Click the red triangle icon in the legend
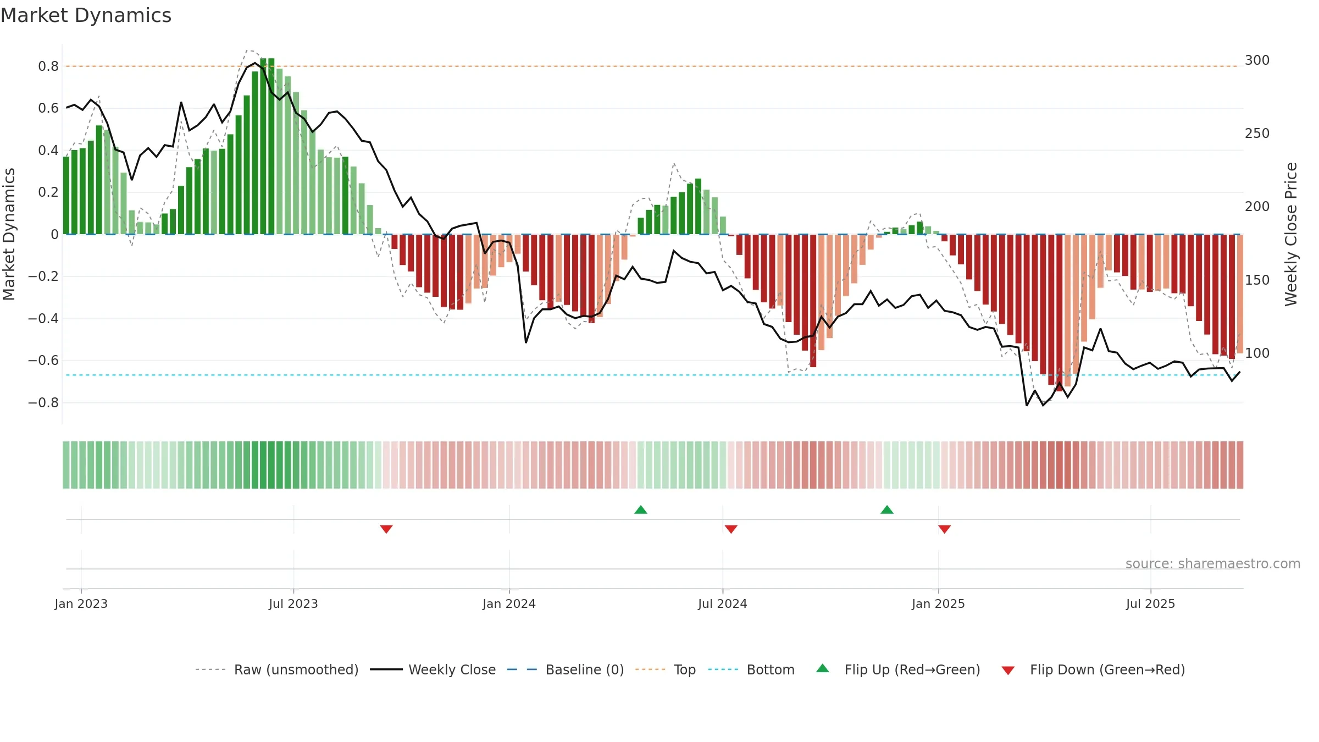This screenshot has width=1319, height=742. (x=1008, y=671)
